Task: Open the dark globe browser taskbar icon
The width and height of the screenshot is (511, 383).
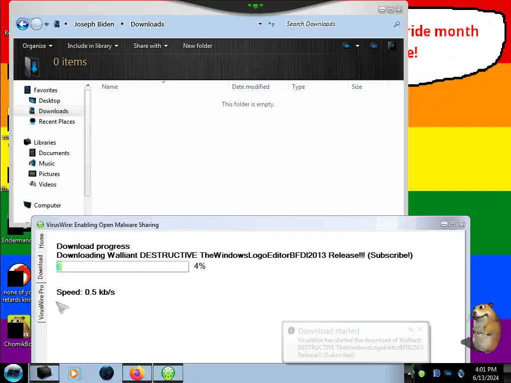Action: 106,373
